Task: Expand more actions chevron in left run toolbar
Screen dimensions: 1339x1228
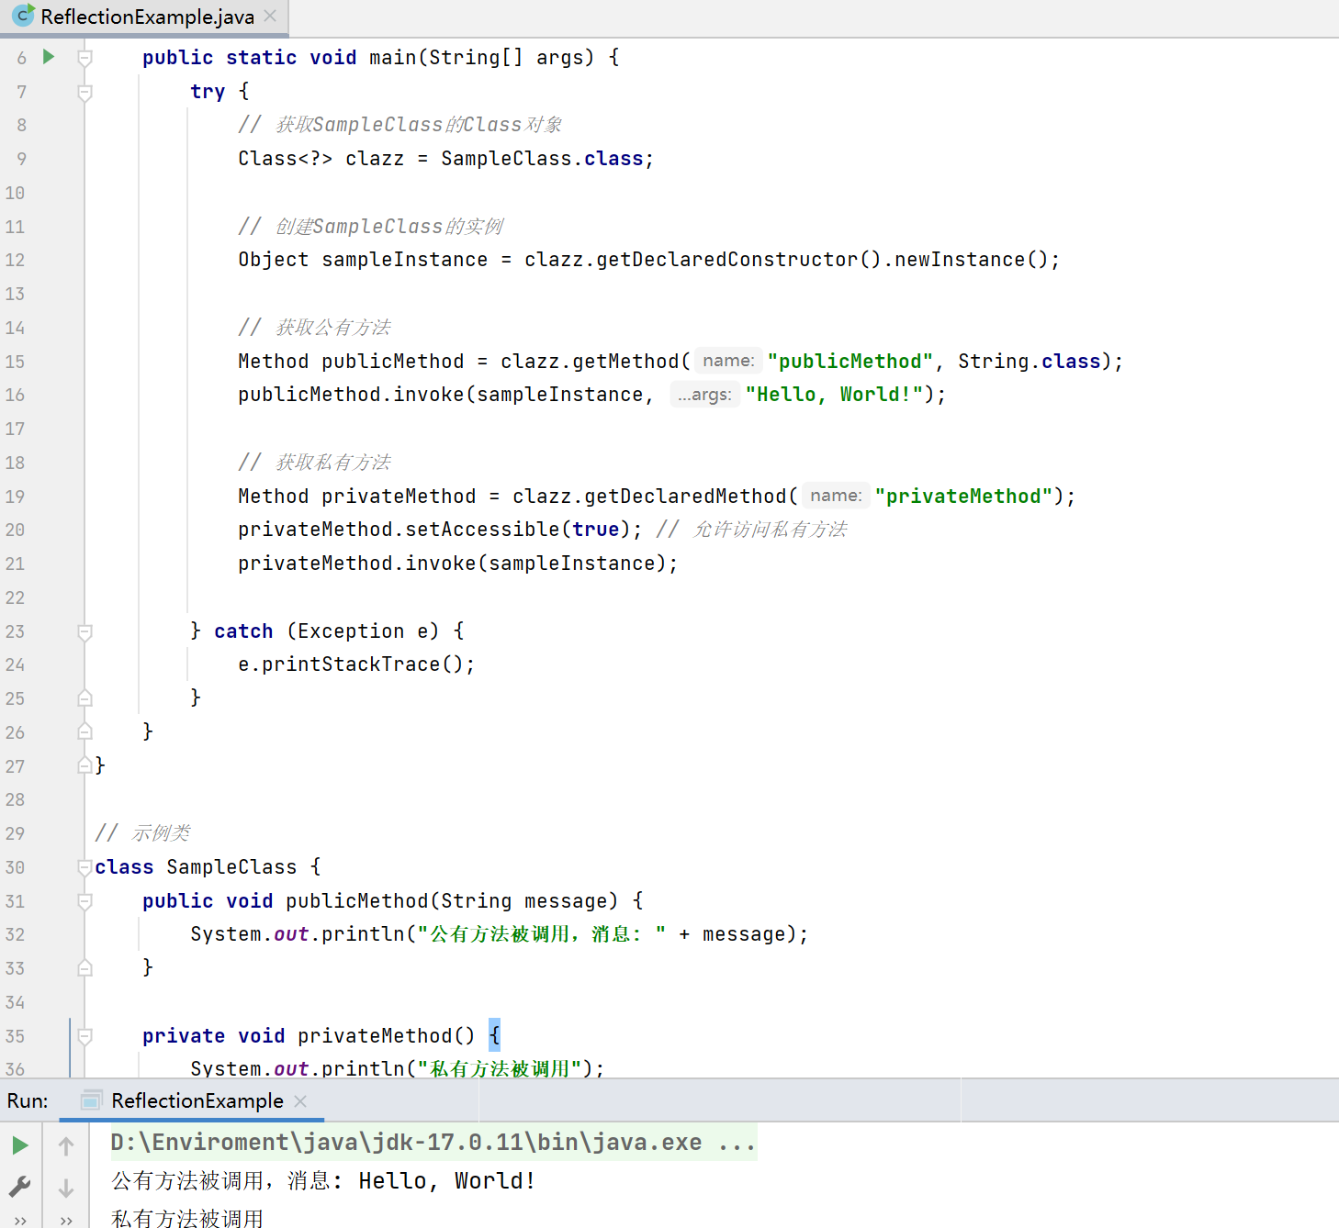Action: [x=20, y=1221]
